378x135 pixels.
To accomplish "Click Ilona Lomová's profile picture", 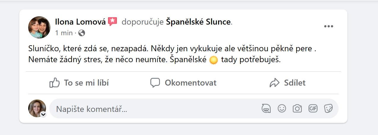I will (x=39, y=27).
